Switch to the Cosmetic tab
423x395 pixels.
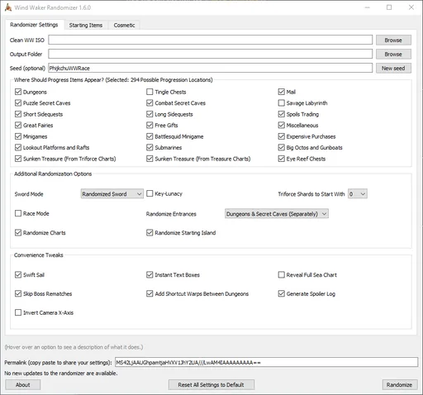tap(124, 25)
